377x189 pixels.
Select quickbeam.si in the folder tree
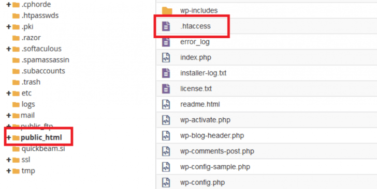44,149
